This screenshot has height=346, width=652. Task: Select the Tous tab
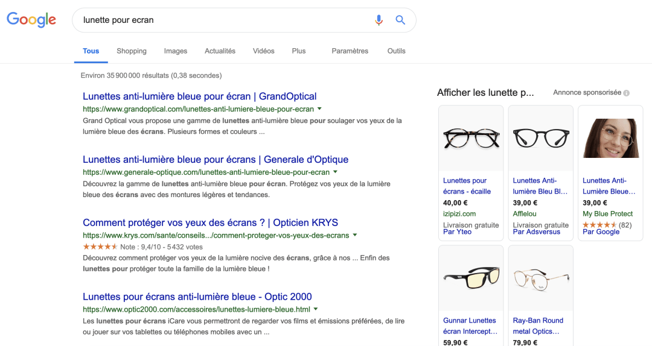point(91,51)
